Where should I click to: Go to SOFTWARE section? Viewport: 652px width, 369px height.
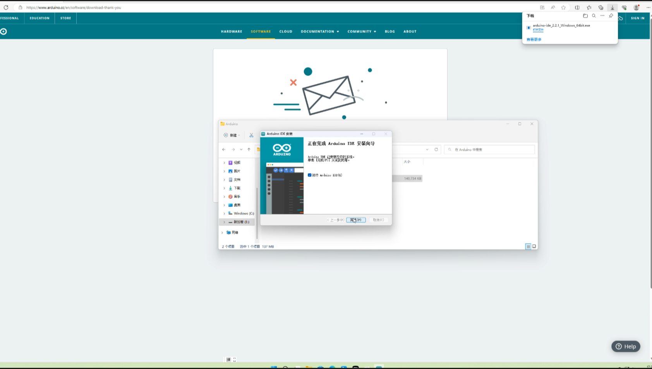click(x=261, y=32)
